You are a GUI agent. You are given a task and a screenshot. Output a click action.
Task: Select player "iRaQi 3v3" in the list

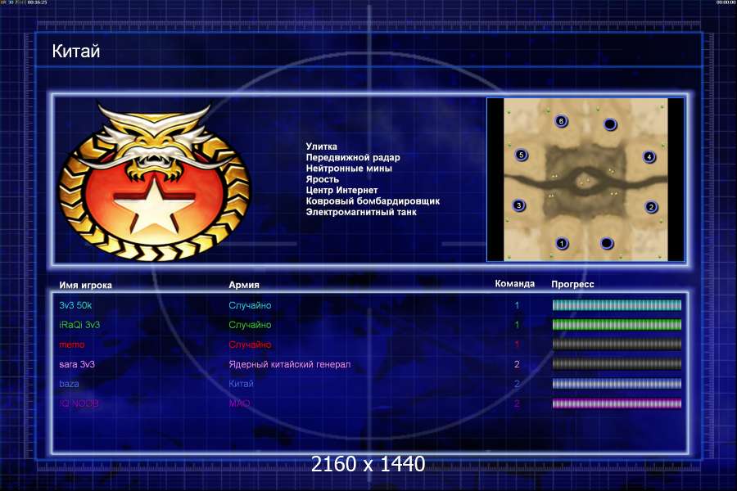click(79, 325)
